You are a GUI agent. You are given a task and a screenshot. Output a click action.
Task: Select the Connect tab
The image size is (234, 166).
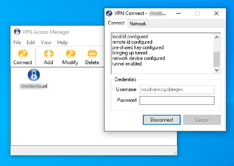(116, 23)
